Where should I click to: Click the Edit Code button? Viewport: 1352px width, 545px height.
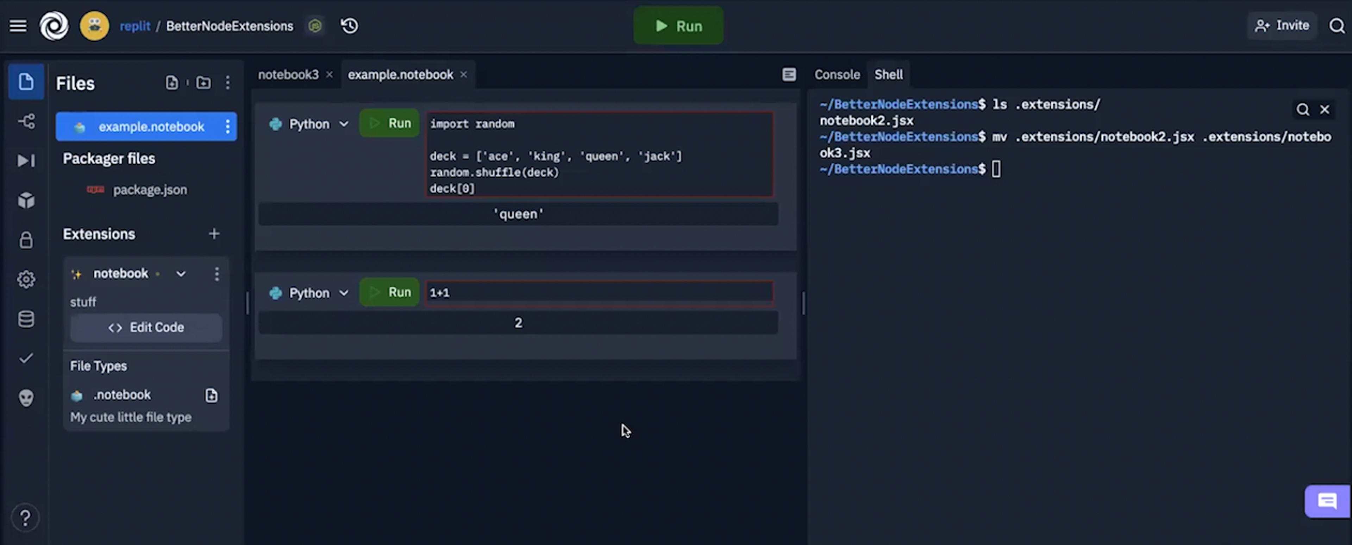click(146, 327)
